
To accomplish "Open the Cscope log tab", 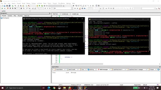I will (152, 69).
